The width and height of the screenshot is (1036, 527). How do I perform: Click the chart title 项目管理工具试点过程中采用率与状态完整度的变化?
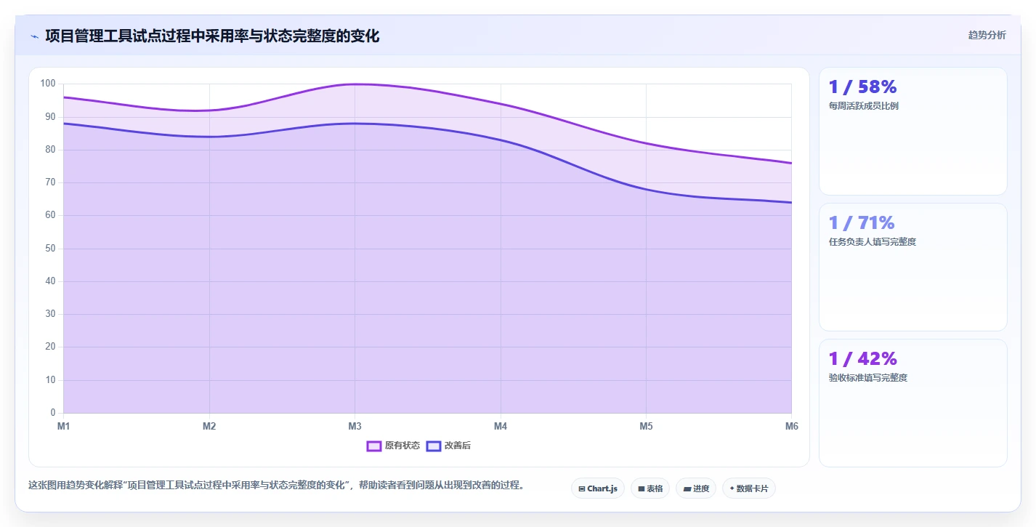(212, 36)
